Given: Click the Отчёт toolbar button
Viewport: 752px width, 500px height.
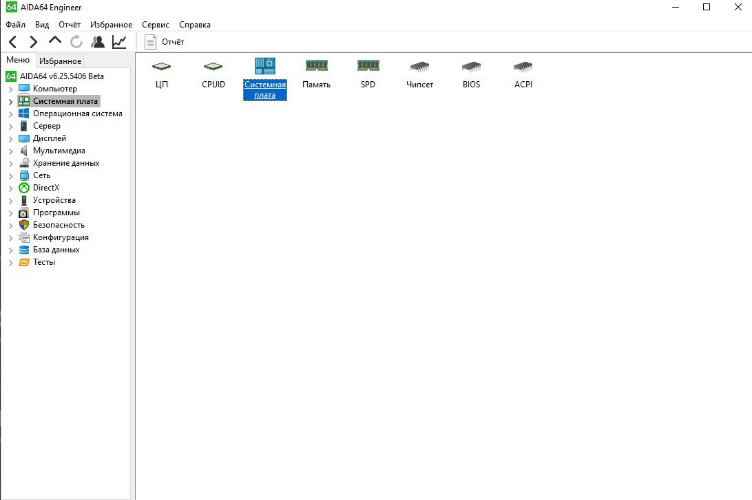Looking at the screenshot, I should 165,42.
